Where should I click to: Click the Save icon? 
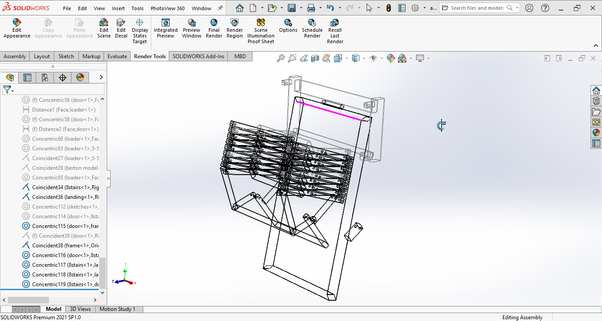coord(291,8)
